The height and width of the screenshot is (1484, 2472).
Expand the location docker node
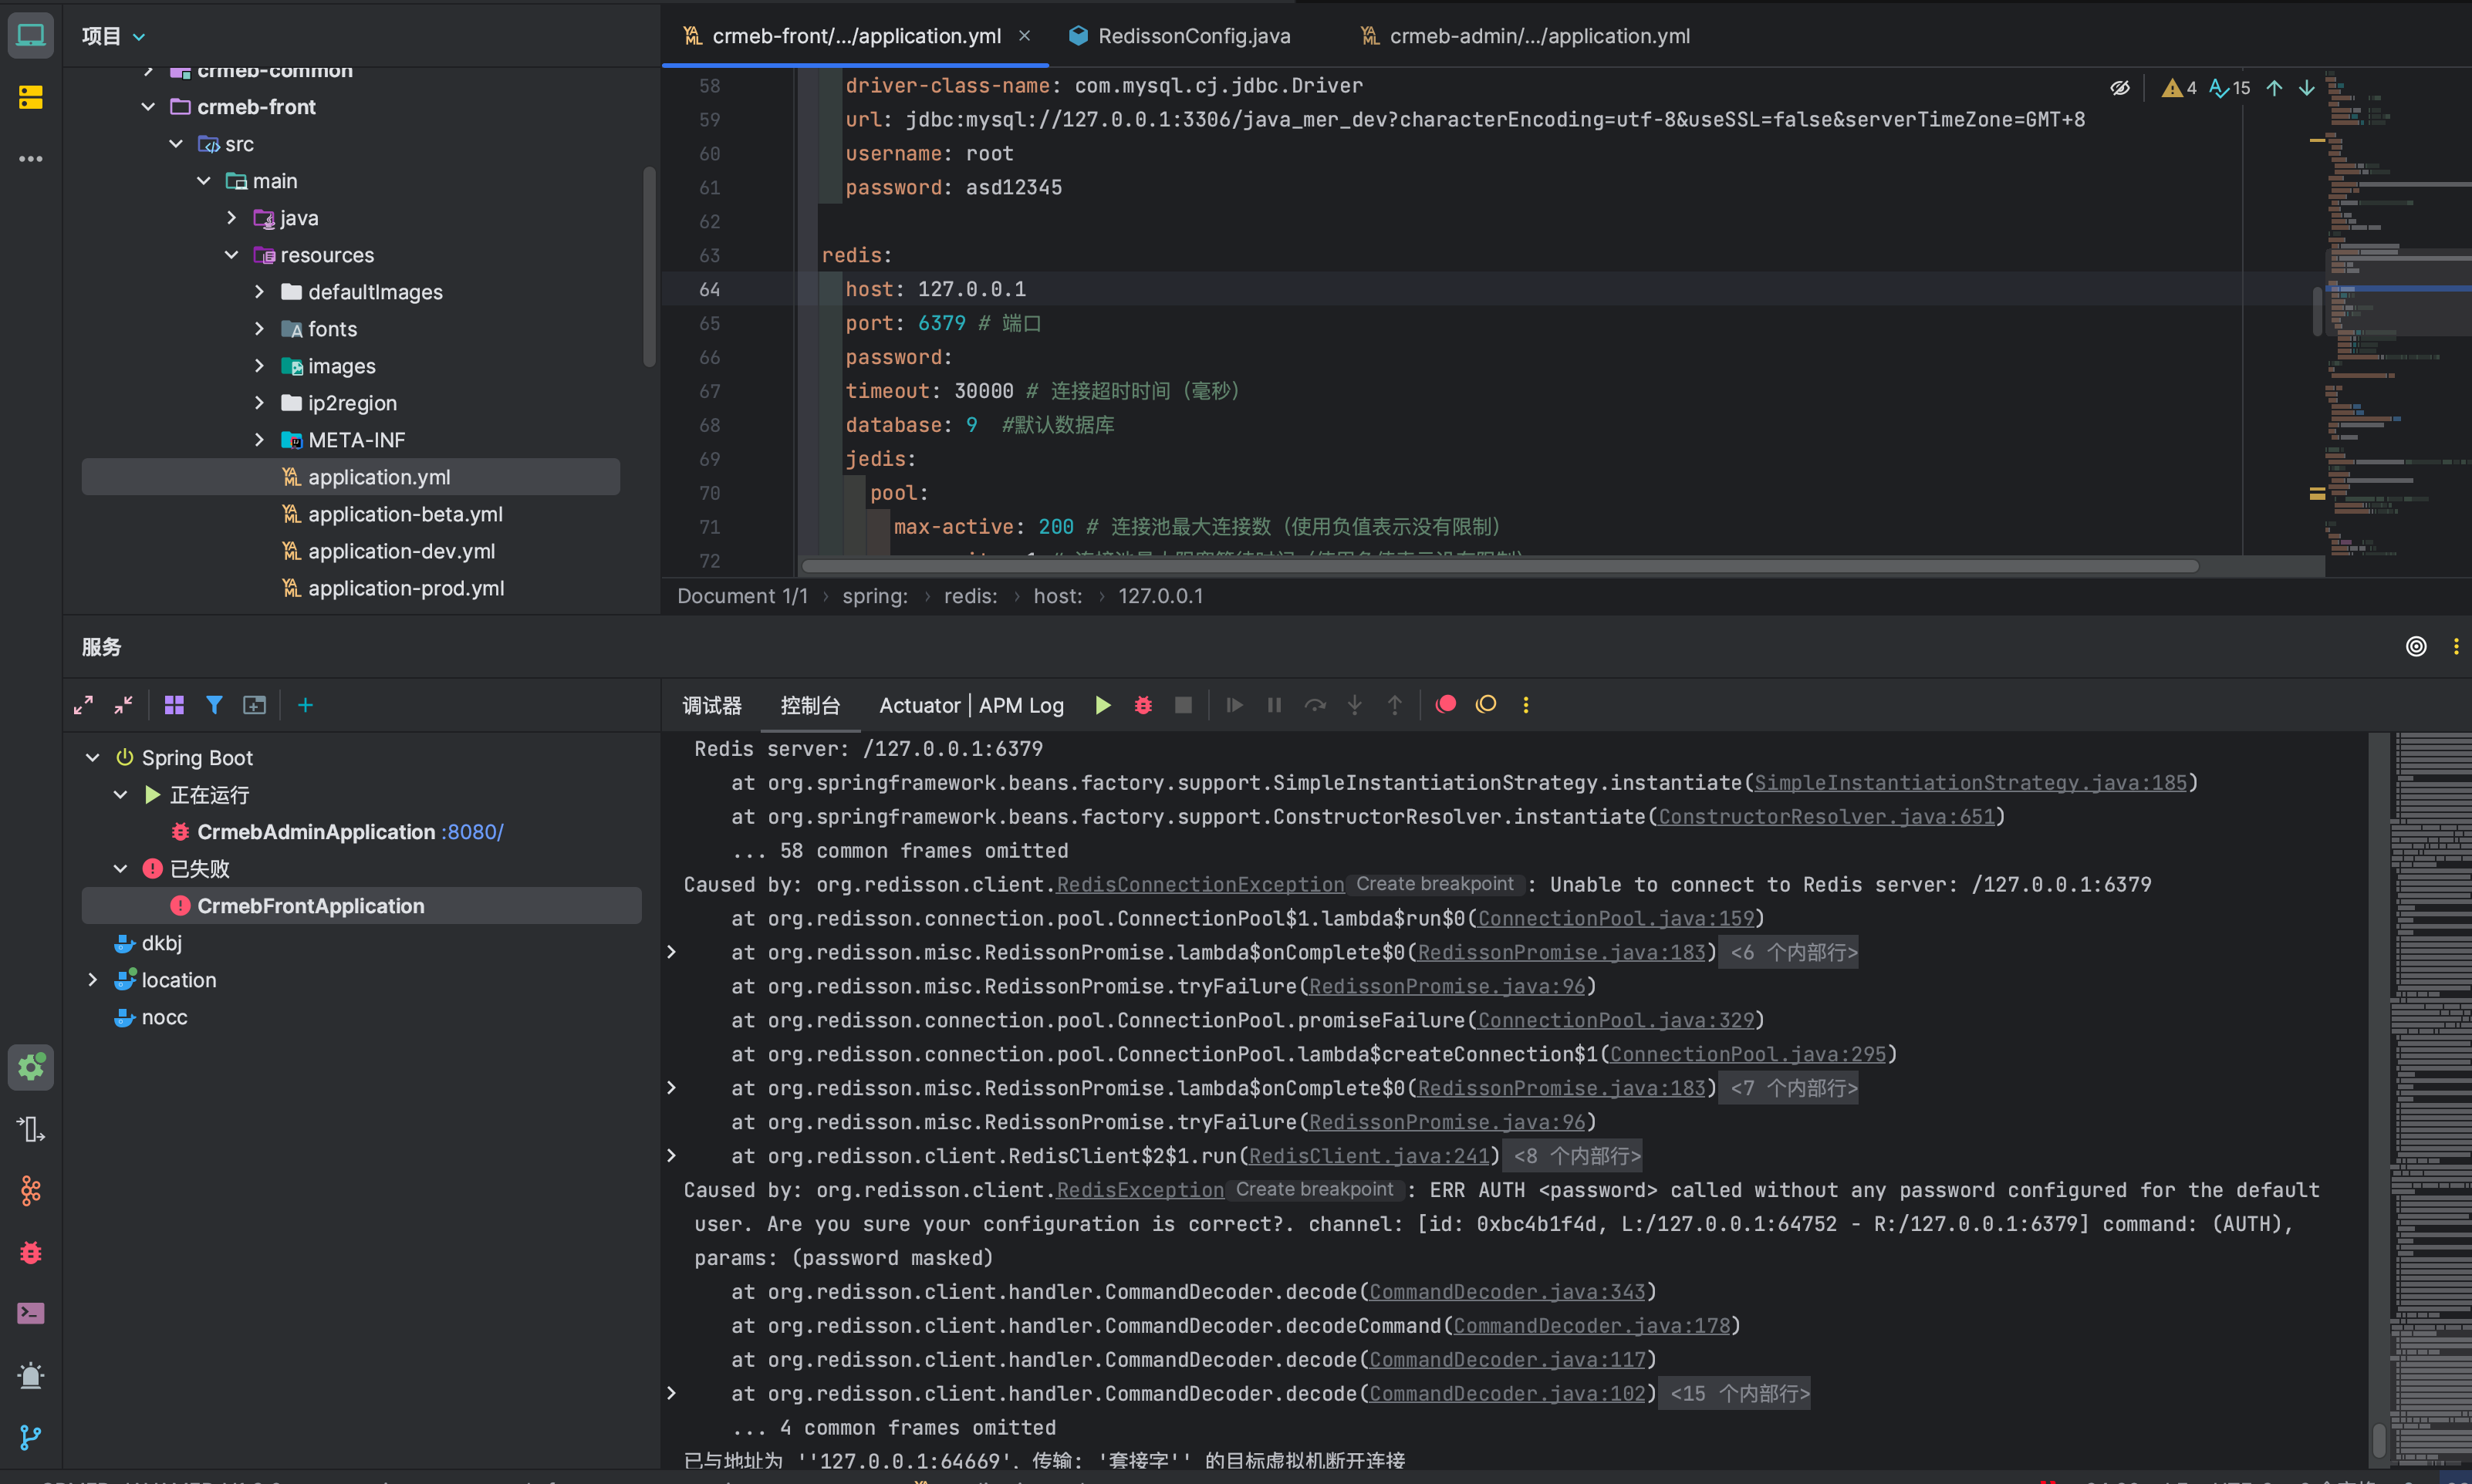click(x=93, y=979)
